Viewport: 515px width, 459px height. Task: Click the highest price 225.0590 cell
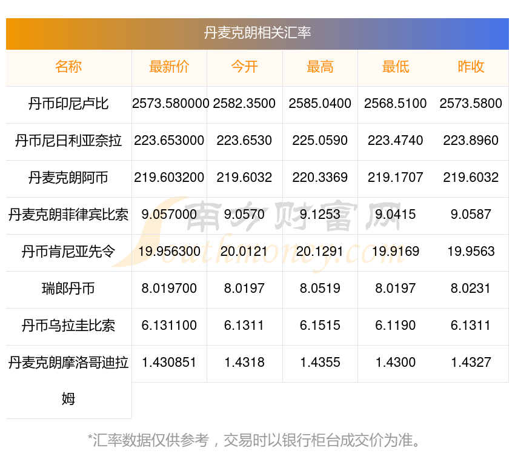(320, 141)
